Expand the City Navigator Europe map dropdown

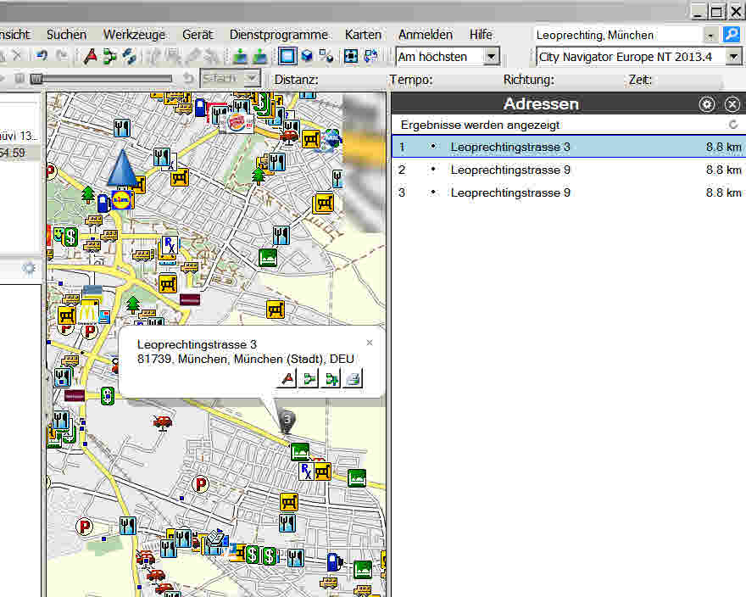(x=733, y=57)
